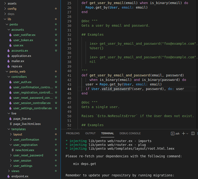Split the terminal panel
Viewport: 198px width, 179px height.
193,134
